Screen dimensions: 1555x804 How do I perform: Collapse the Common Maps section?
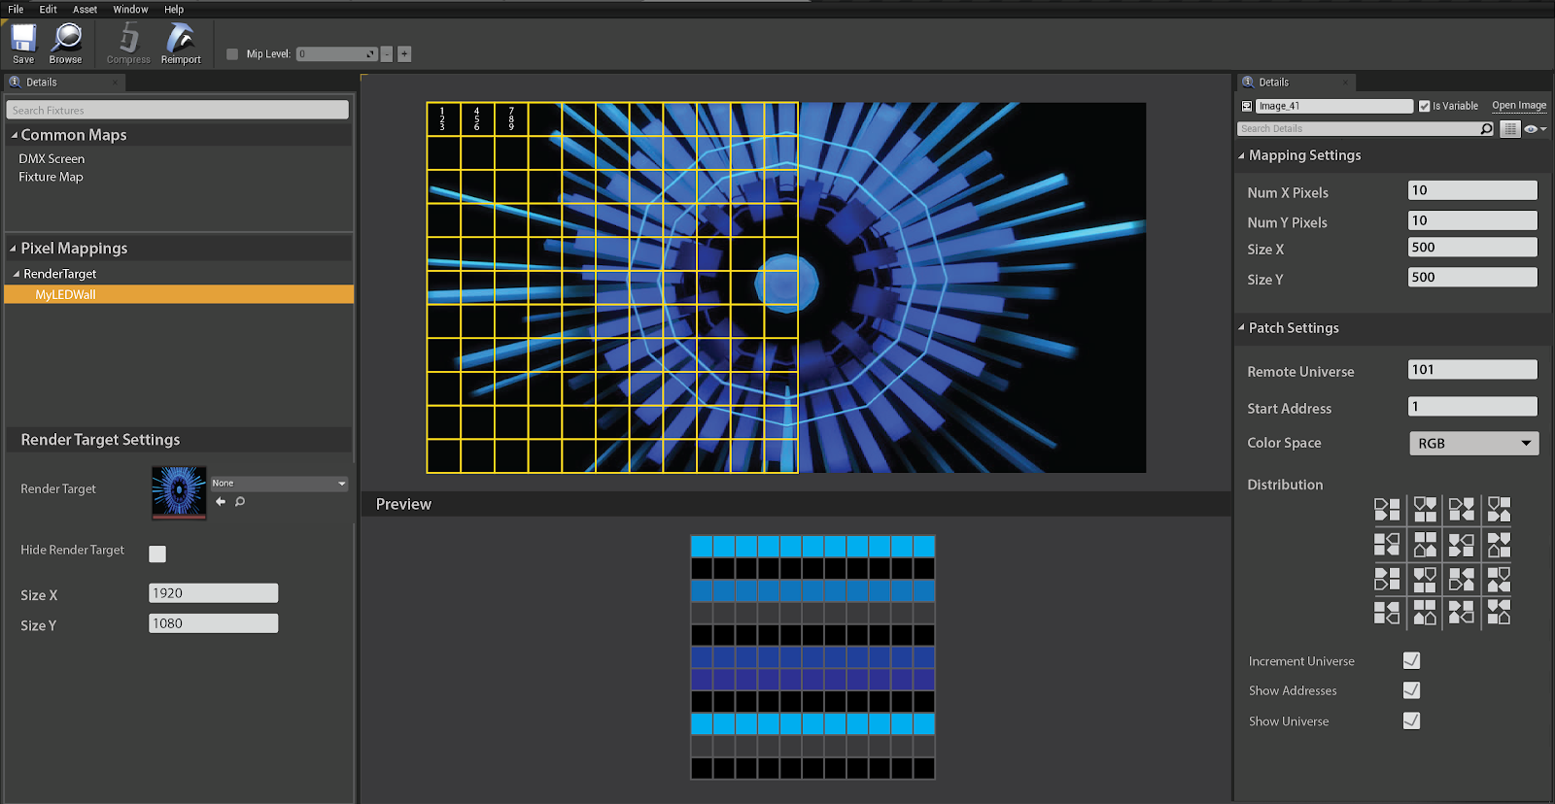coord(15,135)
